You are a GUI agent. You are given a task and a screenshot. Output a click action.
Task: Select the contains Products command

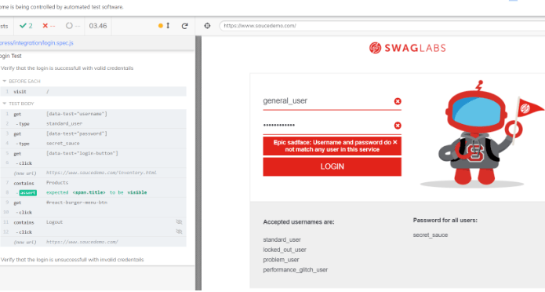[x=93, y=183]
